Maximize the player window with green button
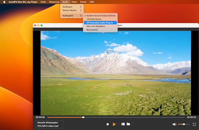Image resolution: width=199 pixels, height=130 pixels. coord(41,25)
